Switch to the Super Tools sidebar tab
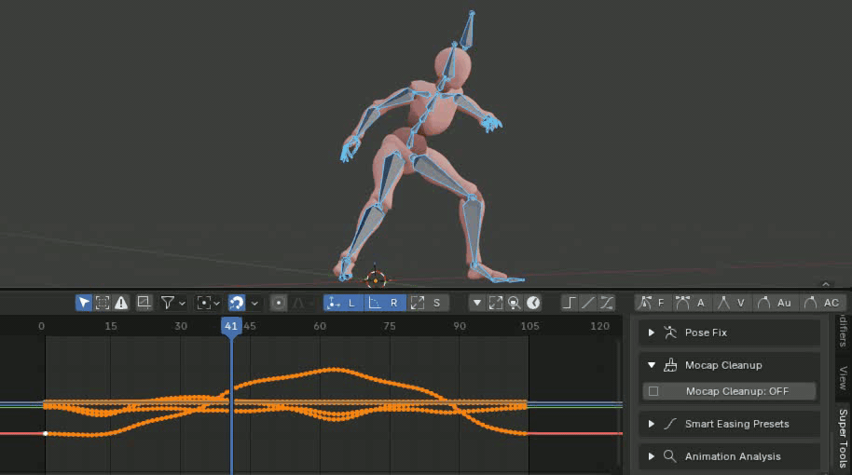This screenshot has height=475, width=852. 843,439
